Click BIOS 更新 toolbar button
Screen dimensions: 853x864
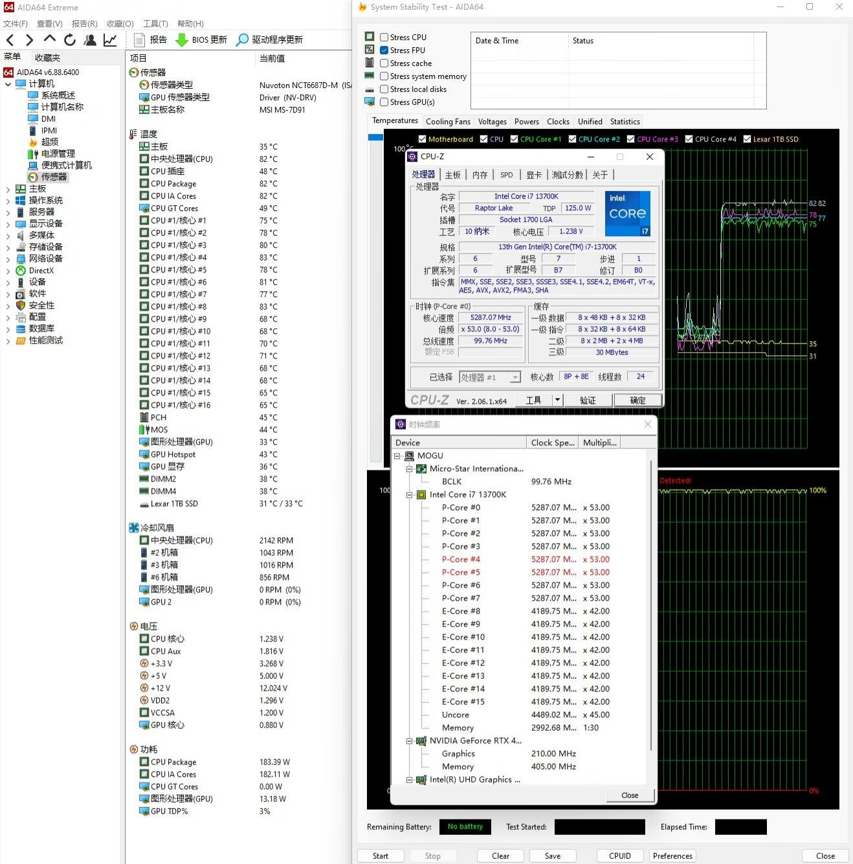tap(201, 40)
